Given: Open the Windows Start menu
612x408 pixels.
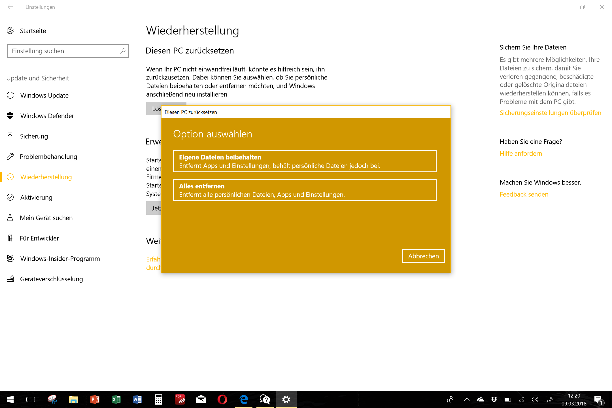Looking at the screenshot, I should coord(10,399).
